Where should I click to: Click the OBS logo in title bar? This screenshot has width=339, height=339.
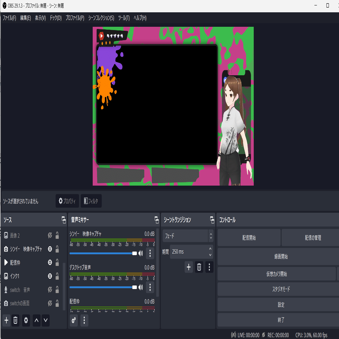click(x=4, y=6)
